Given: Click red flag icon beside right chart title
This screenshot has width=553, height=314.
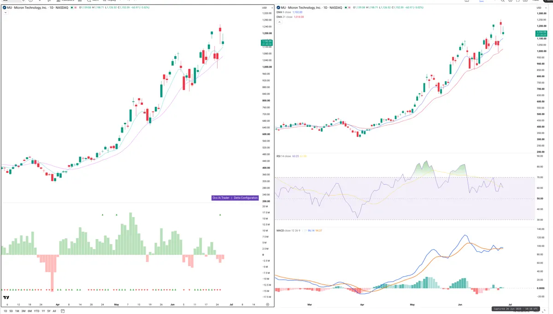Looking at the screenshot, I should (349, 7).
